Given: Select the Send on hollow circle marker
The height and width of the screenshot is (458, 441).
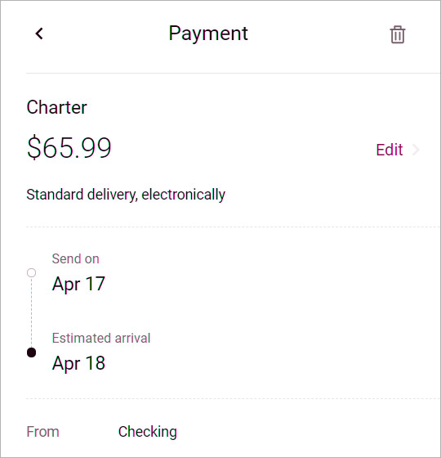Looking at the screenshot, I should [x=31, y=273].
